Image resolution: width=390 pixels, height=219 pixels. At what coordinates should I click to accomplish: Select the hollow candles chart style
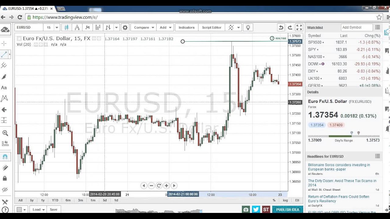[77, 27]
